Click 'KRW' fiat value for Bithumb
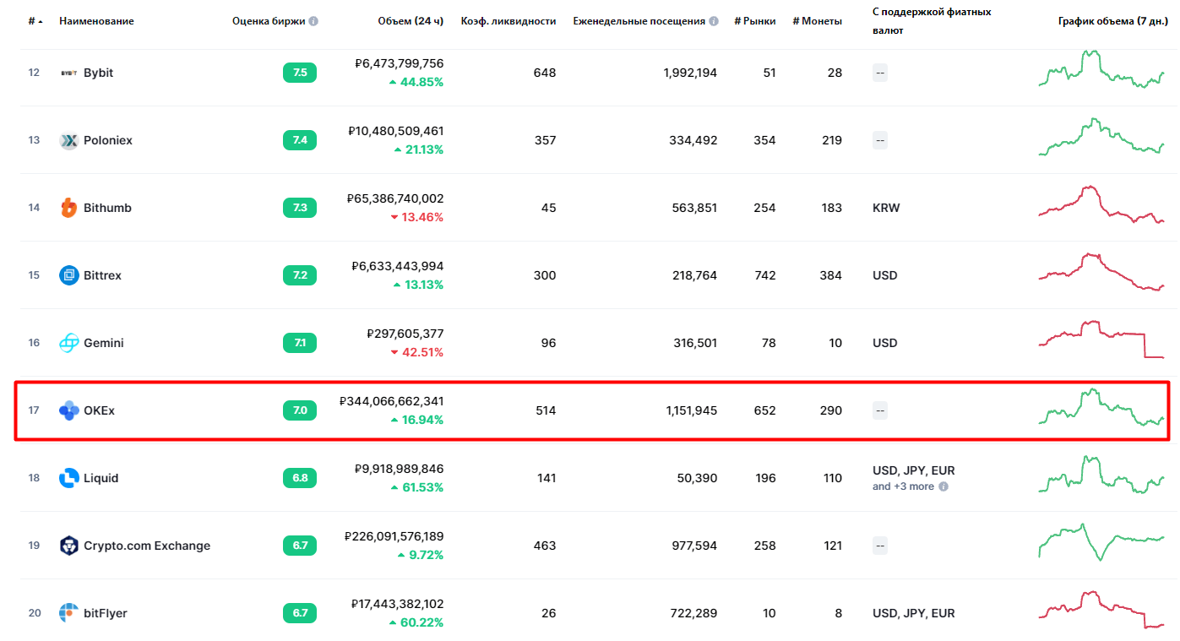 [x=886, y=208]
